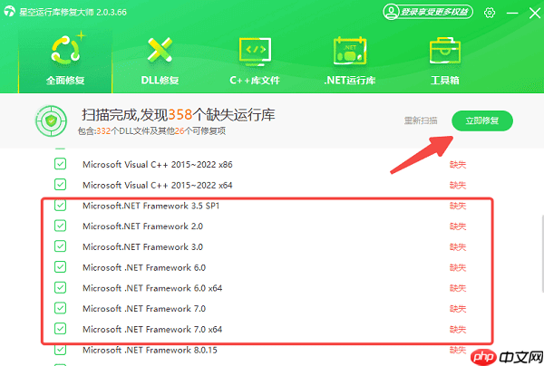The width and height of the screenshot is (544, 366).
Task: Select Microsoft .NET Framework 6.0 x64 text
Action: pyautogui.click(x=152, y=288)
